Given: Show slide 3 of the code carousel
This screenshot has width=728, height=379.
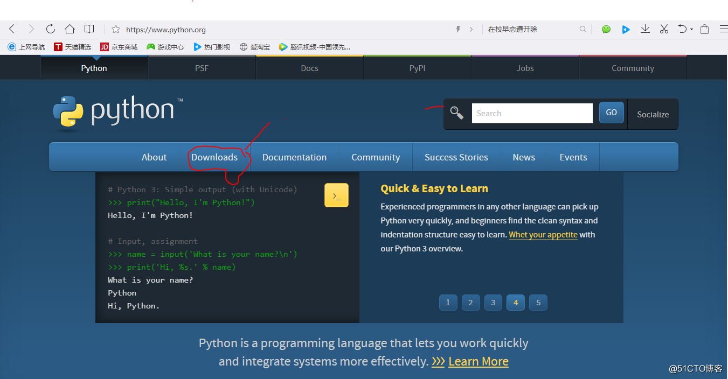Looking at the screenshot, I should click(x=493, y=303).
